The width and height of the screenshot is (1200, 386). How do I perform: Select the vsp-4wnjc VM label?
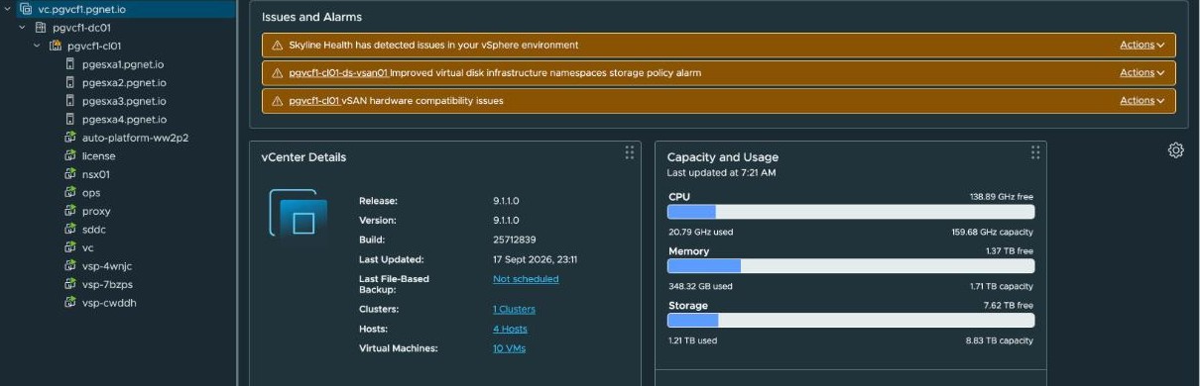(107, 266)
